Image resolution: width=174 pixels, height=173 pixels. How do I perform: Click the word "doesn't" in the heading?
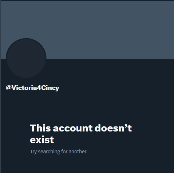(x=113, y=128)
